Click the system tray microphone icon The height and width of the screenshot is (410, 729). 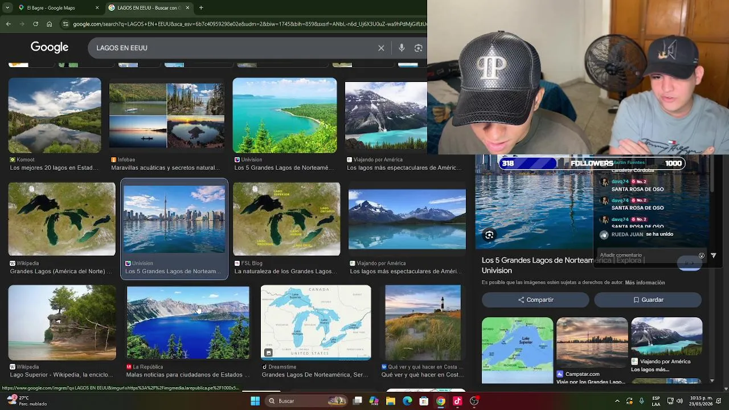[x=641, y=401]
